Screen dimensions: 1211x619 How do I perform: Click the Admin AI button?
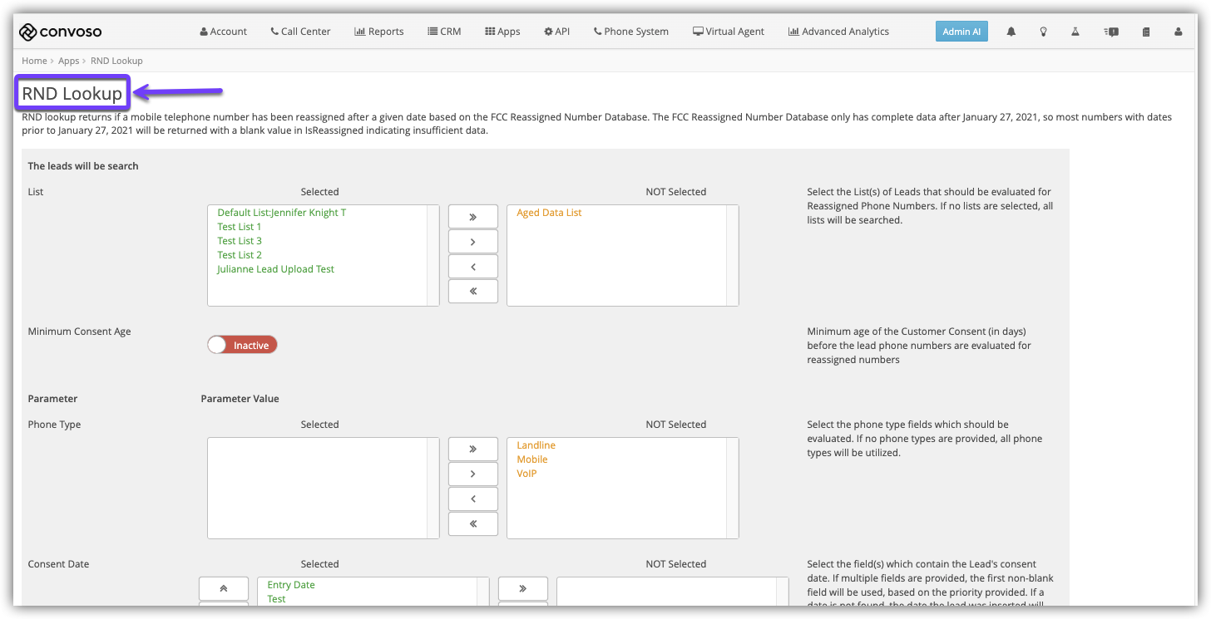[x=961, y=32]
